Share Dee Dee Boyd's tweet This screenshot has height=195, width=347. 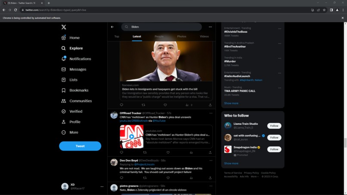[x=210, y=178]
